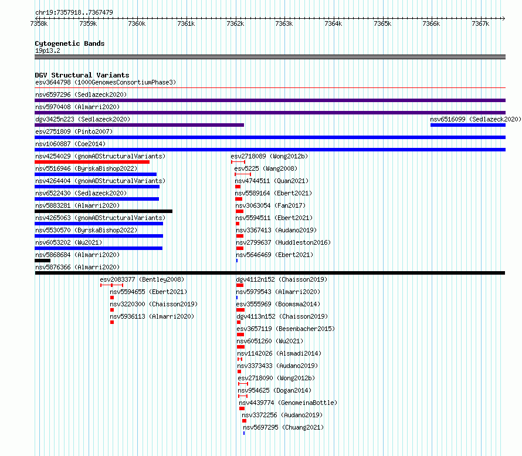Click esv2083377 (Bentley2008) label
Viewport: 522px width, 456px height.
(x=142, y=279)
